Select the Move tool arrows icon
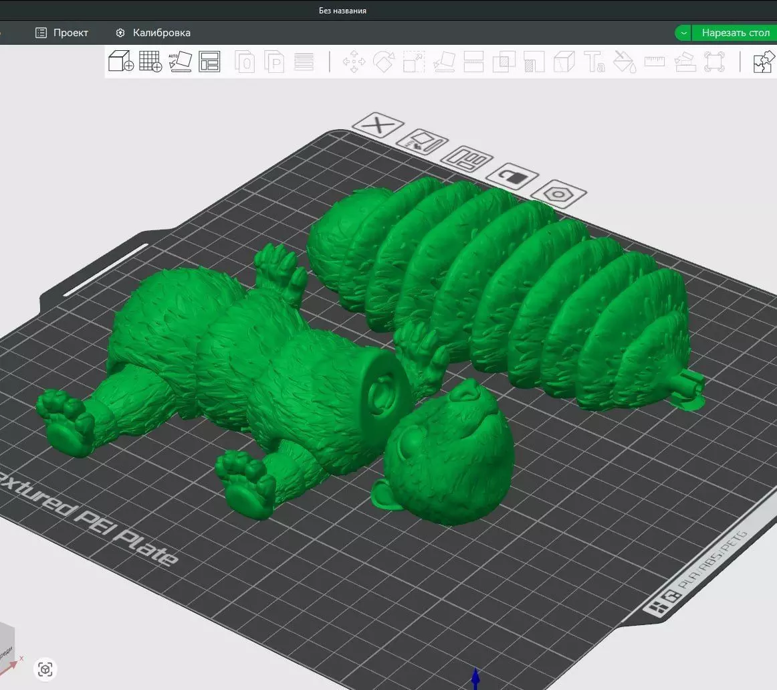This screenshot has height=690, width=777. click(354, 62)
